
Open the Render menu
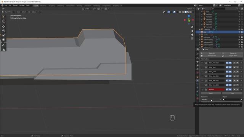pyautogui.click(x=15, y=5)
